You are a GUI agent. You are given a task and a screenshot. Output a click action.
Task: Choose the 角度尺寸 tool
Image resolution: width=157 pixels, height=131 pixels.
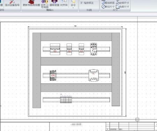122,7
